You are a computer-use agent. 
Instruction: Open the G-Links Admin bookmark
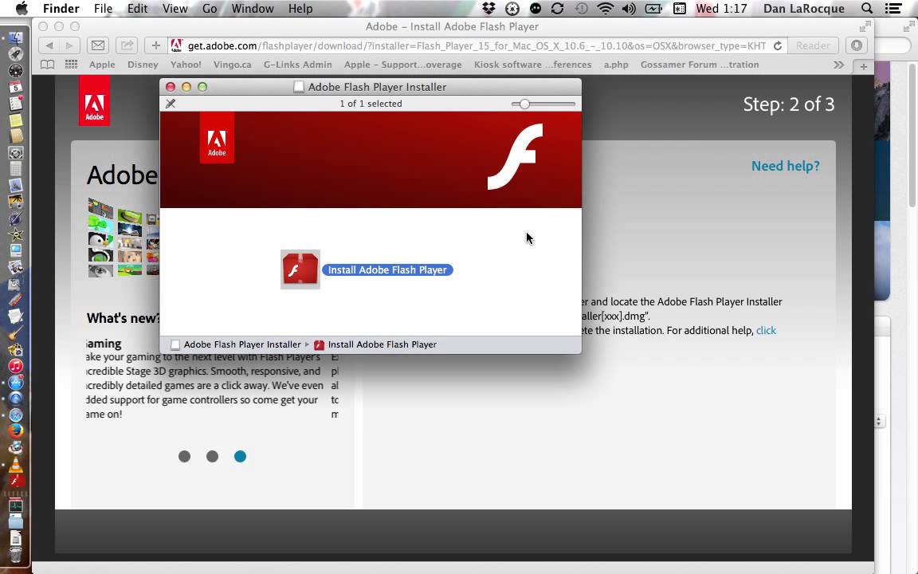[297, 65]
